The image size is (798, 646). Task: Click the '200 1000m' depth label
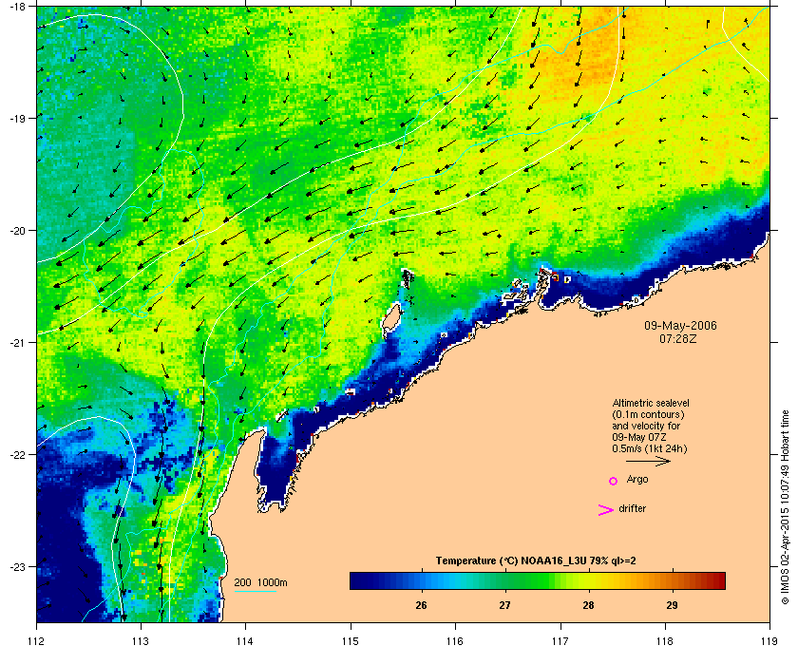(x=260, y=583)
